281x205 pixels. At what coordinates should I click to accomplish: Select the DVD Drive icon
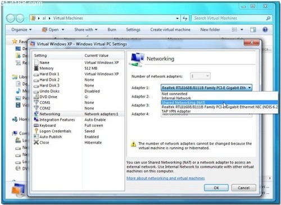pos(37,97)
